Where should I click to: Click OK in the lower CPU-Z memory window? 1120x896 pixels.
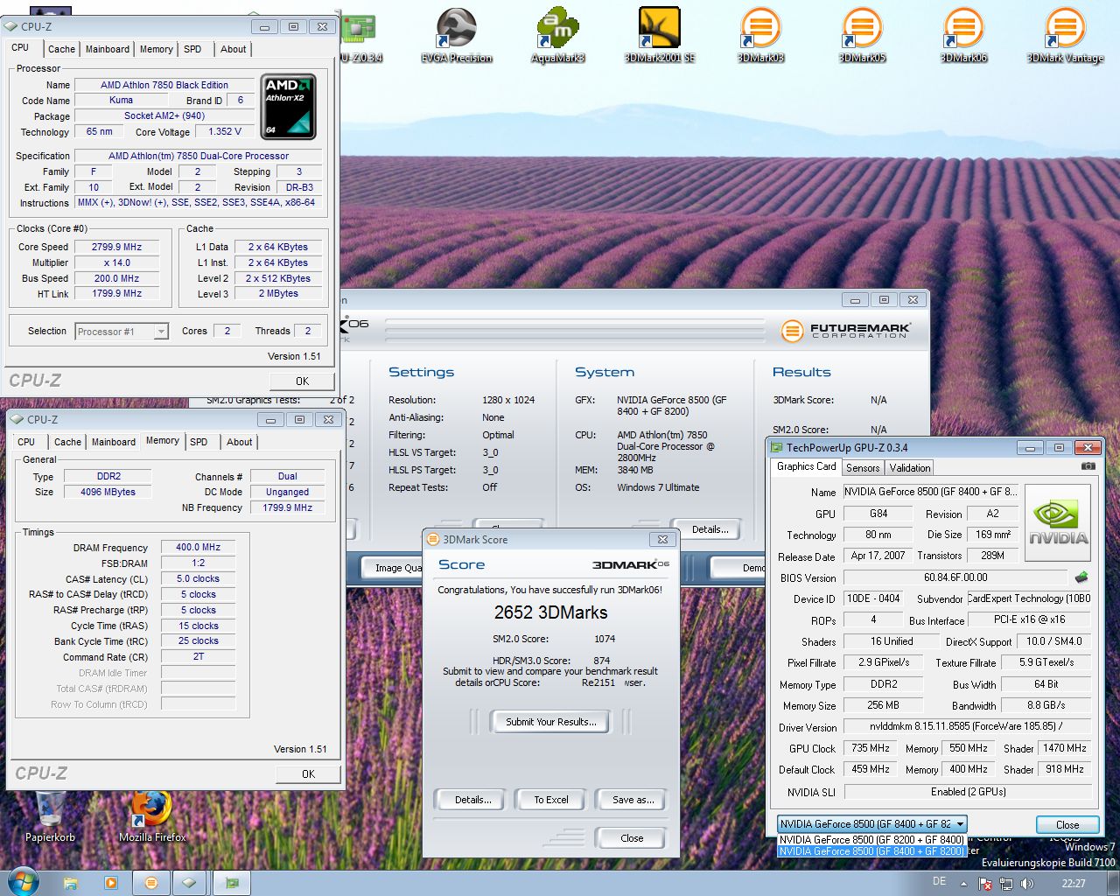click(x=308, y=773)
